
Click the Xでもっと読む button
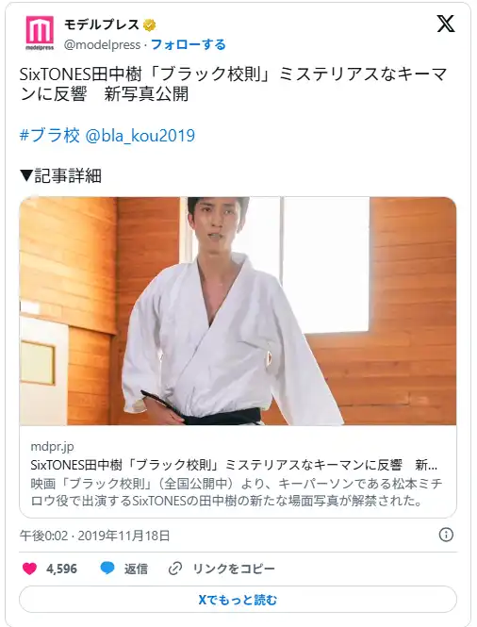[x=238, y=600]
